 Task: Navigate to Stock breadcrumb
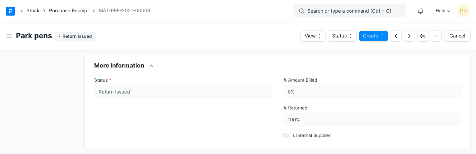33,11
